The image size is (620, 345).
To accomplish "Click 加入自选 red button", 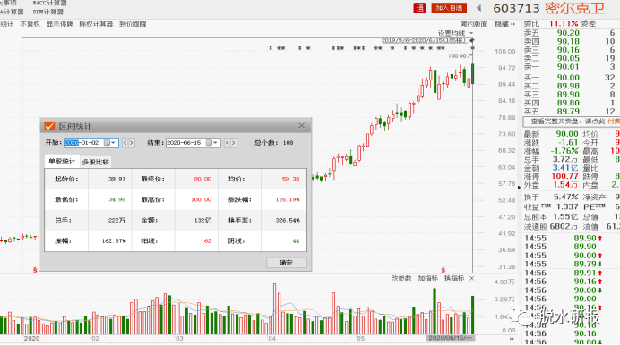I will tap(449, 8).
